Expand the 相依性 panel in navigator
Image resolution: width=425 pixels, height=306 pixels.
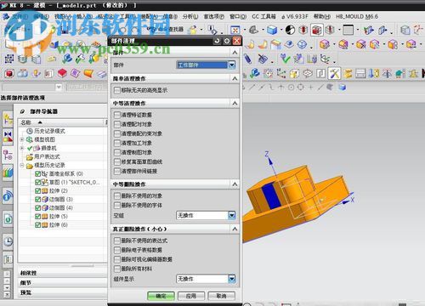point(63,273)
